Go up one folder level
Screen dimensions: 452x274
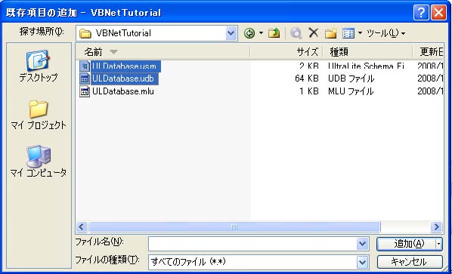(274, 34)
